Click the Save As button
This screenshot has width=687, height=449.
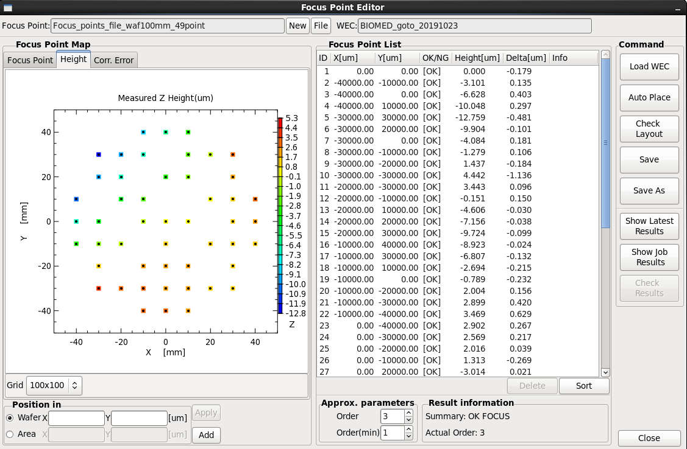coord(649,190)
